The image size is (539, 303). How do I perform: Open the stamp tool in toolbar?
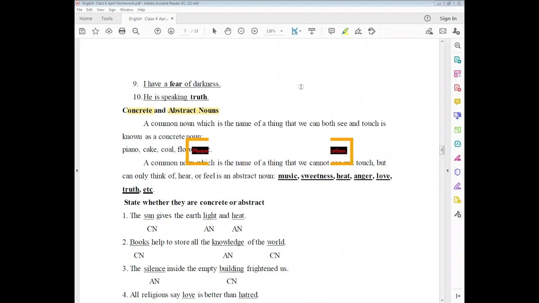[371, 31]
